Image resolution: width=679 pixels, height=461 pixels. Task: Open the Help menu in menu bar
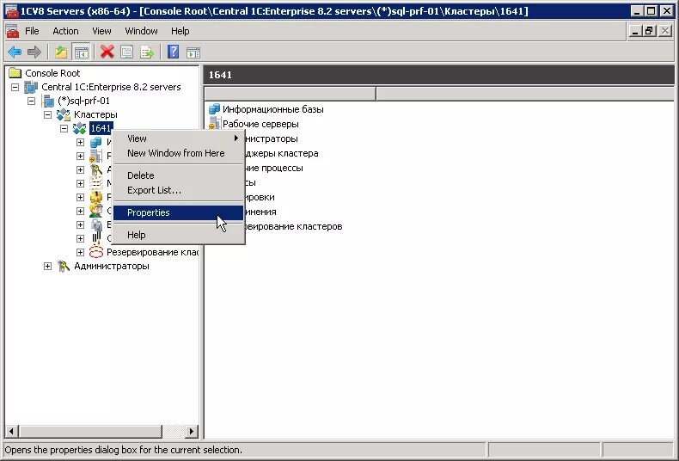pos(180,31)
